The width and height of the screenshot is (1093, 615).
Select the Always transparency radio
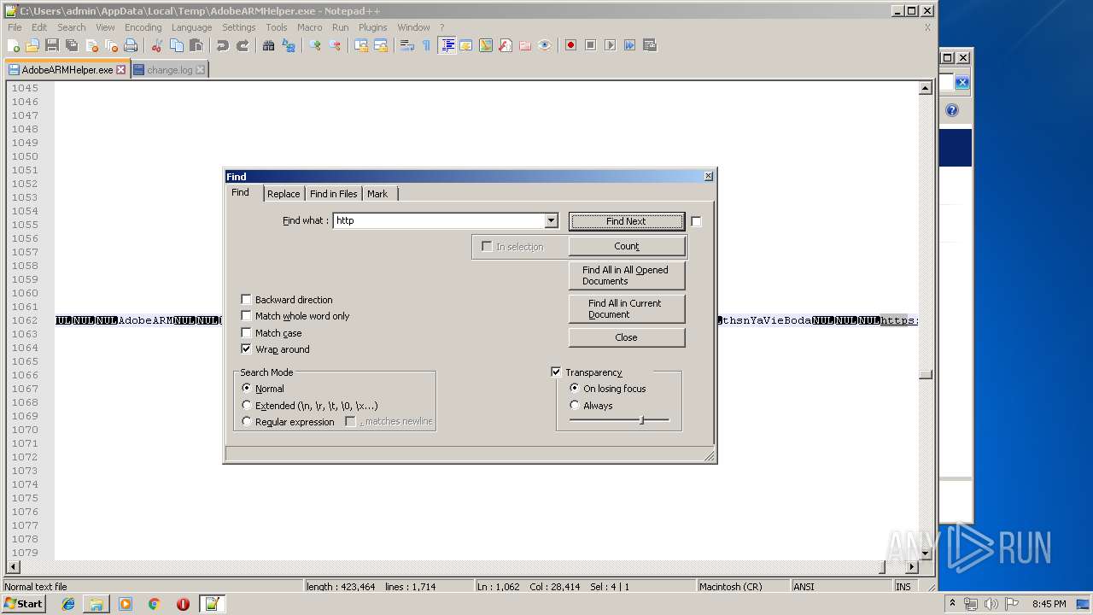pos(575,406)
